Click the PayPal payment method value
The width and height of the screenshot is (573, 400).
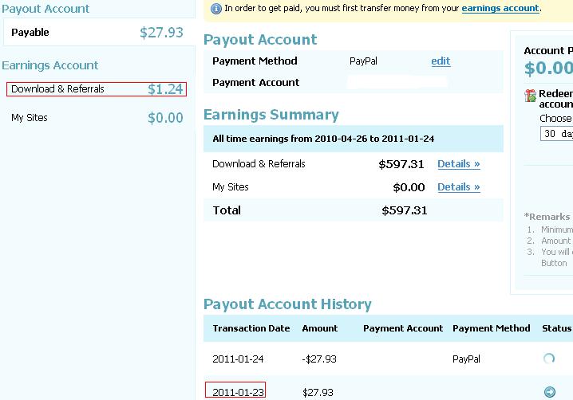[x=363, y=61]
